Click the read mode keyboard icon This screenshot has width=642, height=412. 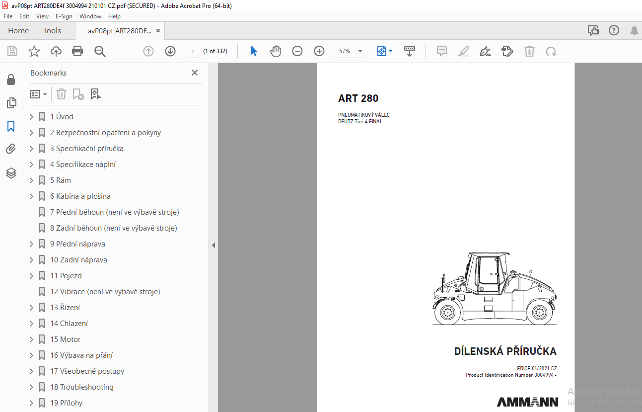tap(410, 51)
